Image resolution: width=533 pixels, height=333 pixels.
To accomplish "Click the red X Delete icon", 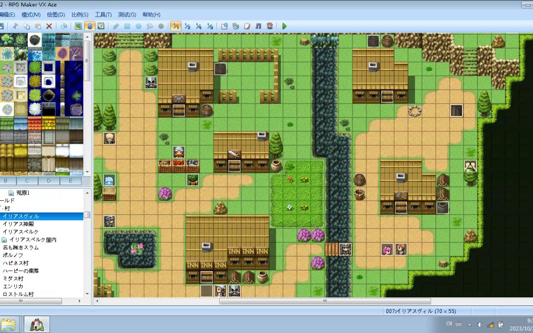I will click(x=49, y=26).
